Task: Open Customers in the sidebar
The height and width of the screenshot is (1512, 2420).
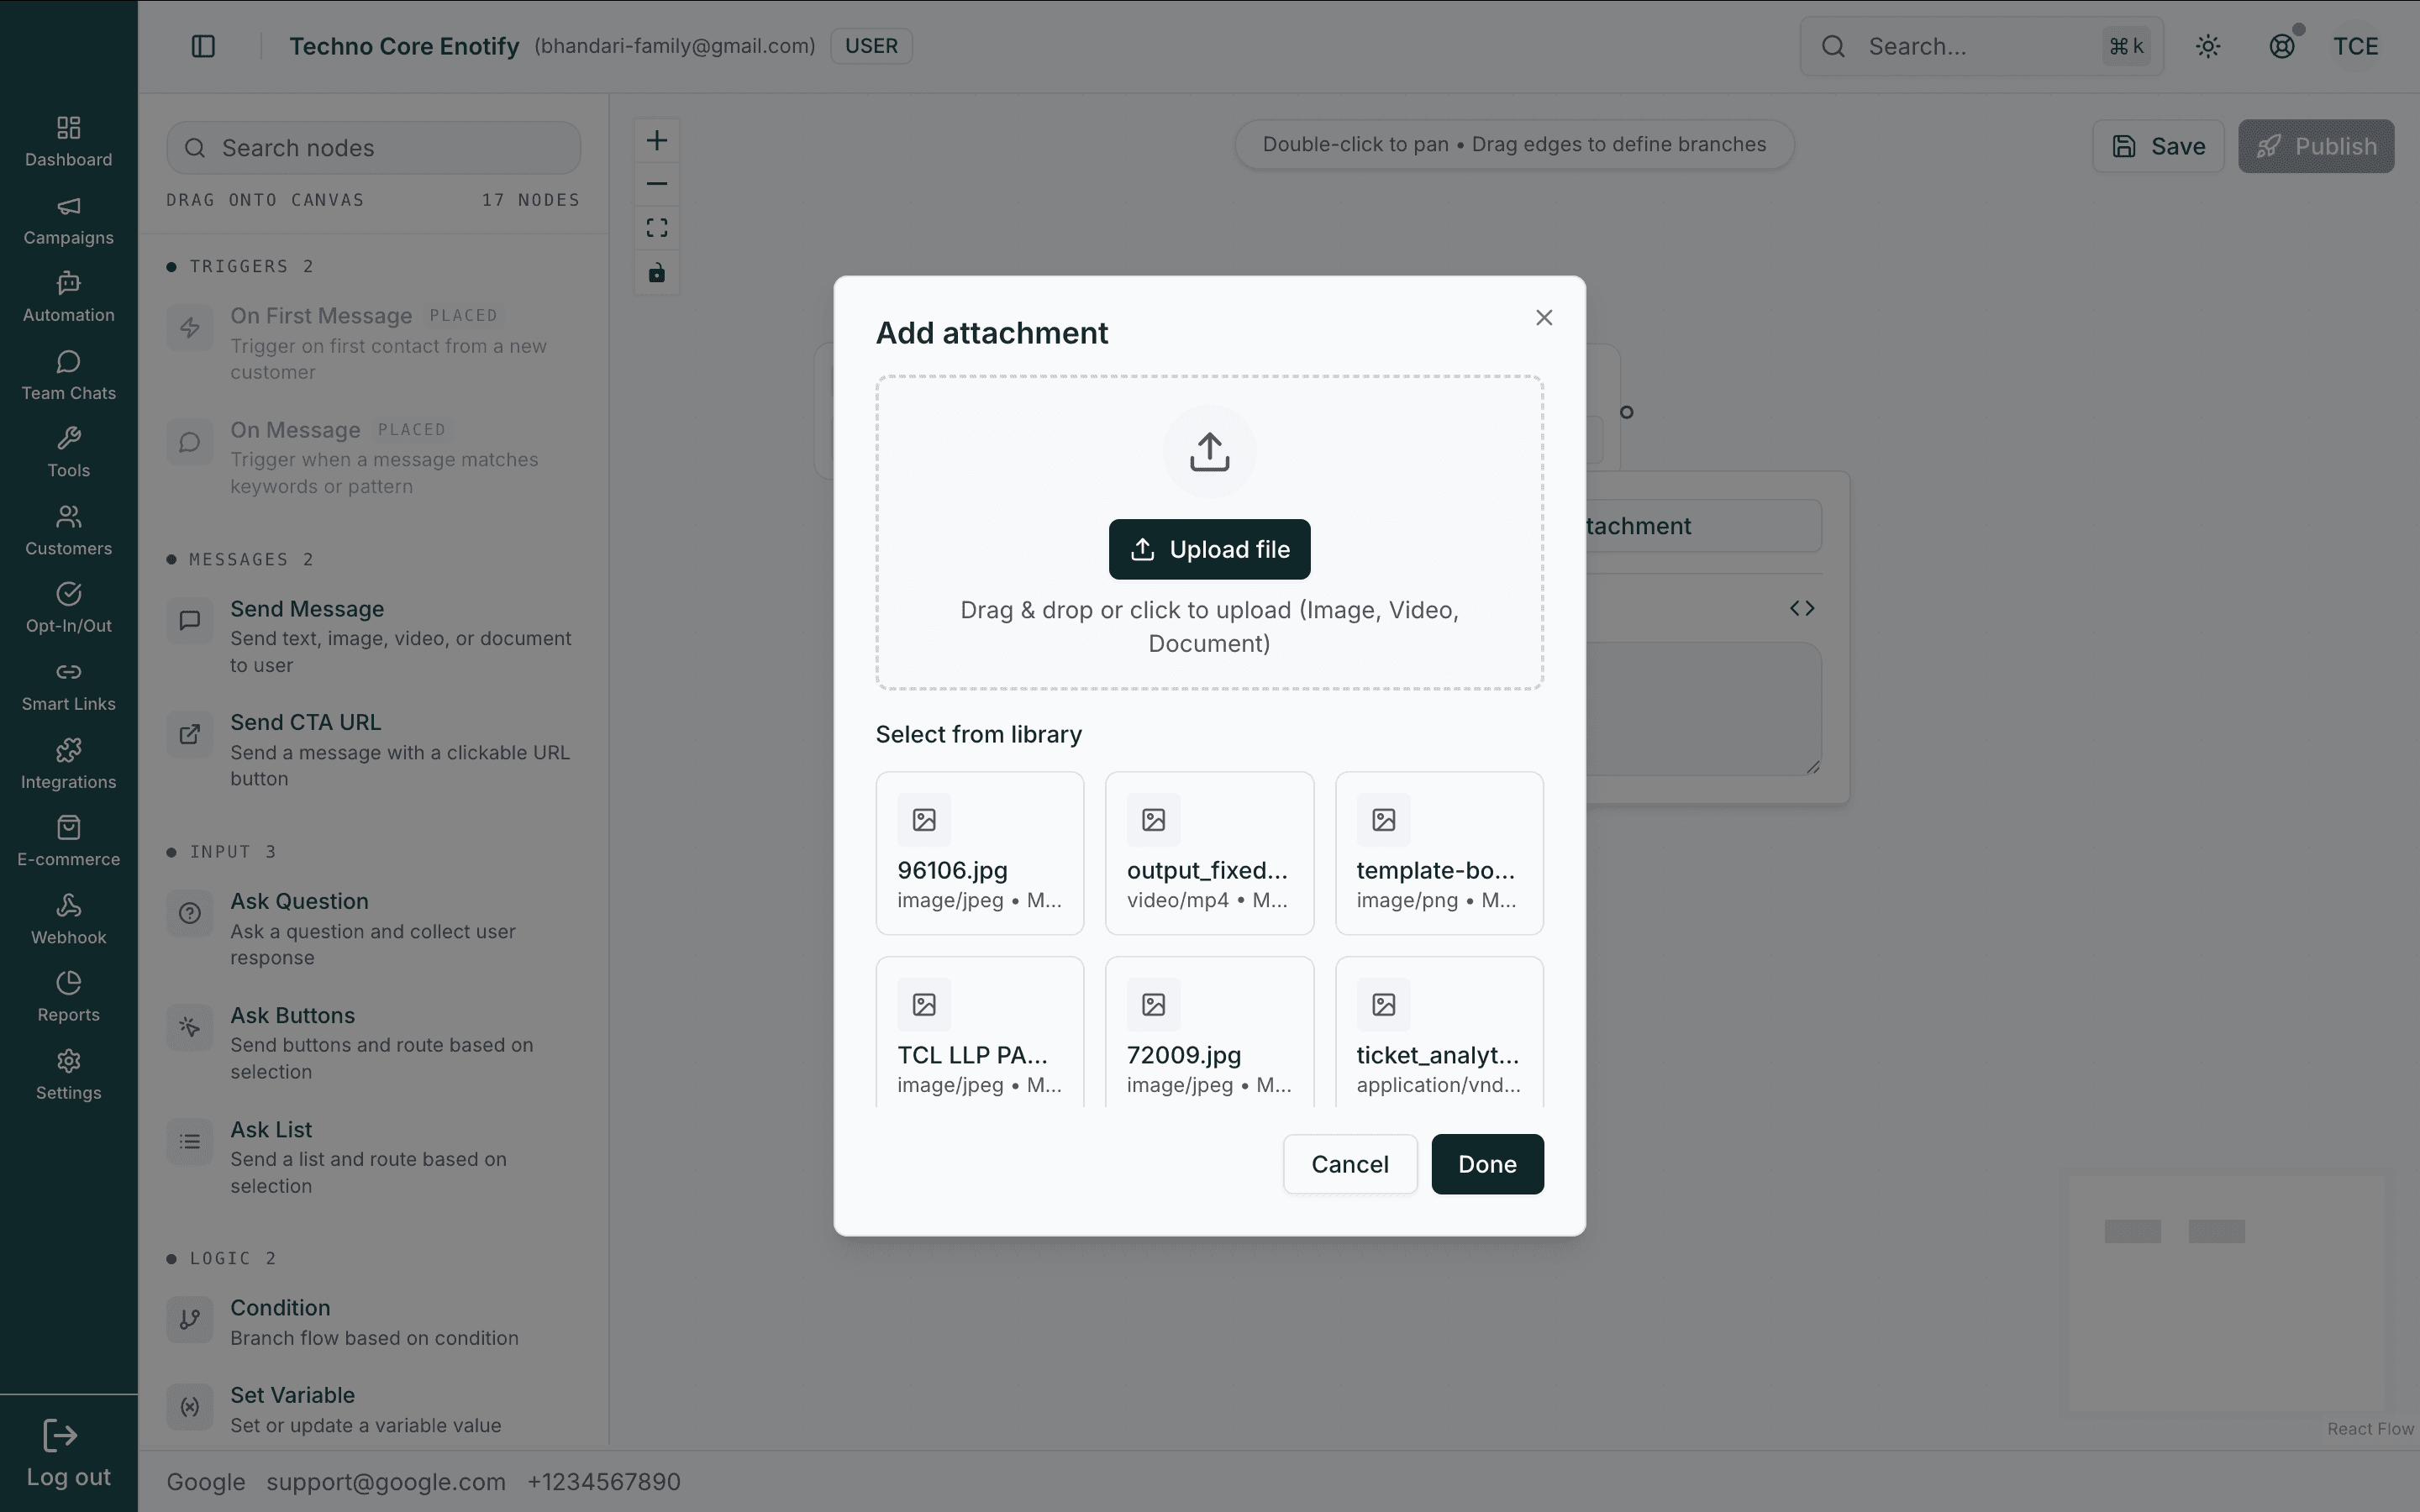Action: (68, 530)
